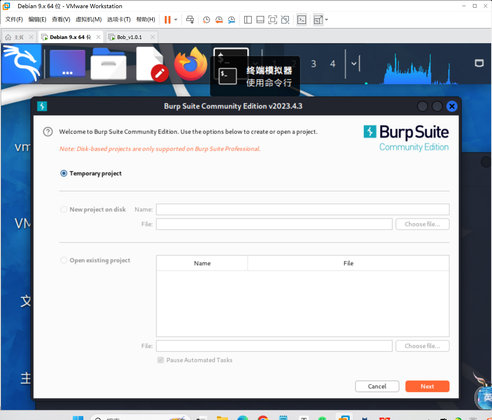Viewport: 492px width, 420px height.
Task: Click the orange Next button
Action: coord(427,386)
